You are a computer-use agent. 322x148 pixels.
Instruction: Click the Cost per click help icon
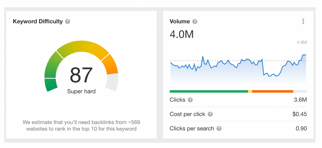[210, 114]
